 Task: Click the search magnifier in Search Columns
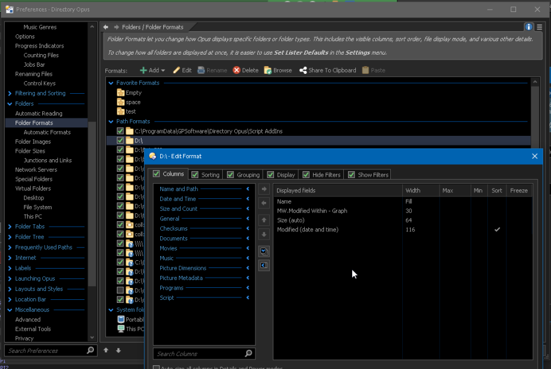pos(249,353)
